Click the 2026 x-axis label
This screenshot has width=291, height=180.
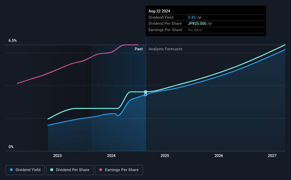[219, 156]
